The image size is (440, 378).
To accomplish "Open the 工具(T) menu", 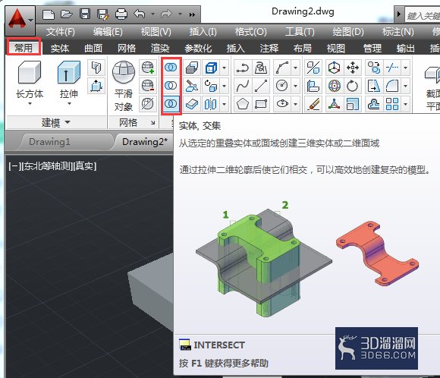I will tap(300, 31).
